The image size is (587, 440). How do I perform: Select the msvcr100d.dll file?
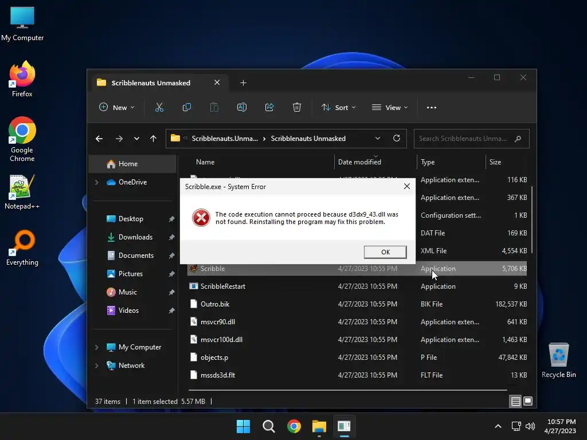pyautogui.click(x=357, y=340)
